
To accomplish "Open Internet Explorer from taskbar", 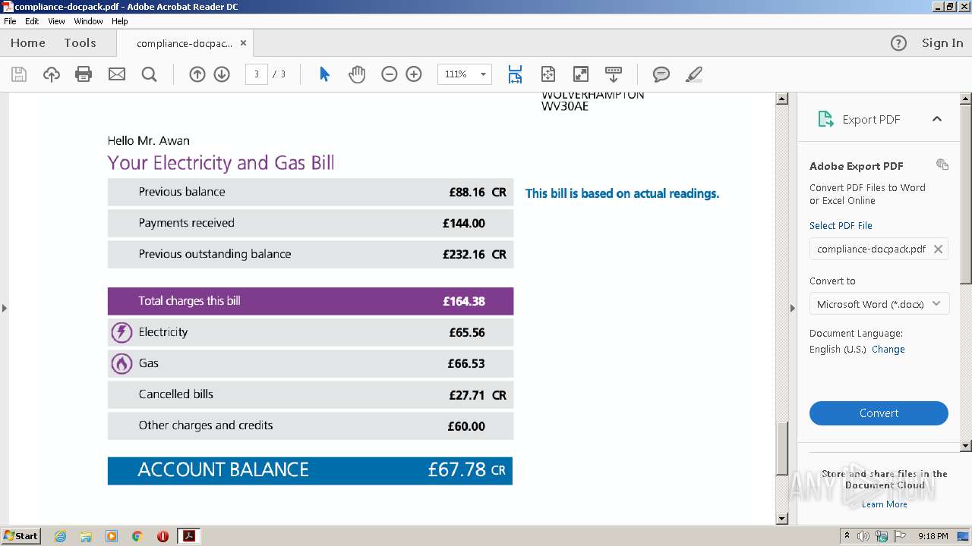I will tap(60, 536).
